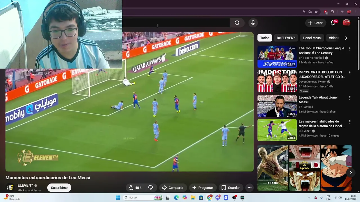
Task: Open Las mejores habilidades de regate thumbnail
Action: [x=277, y=130]
